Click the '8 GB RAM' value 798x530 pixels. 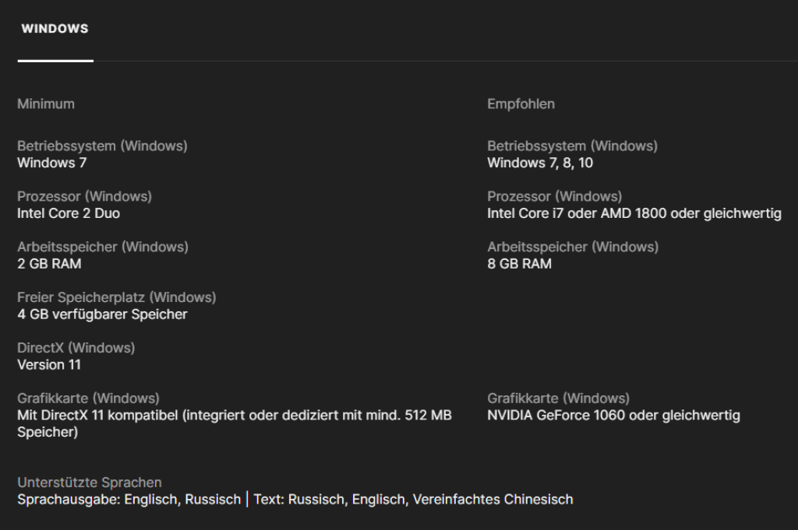pyautogui.click(x=519, y=264)
